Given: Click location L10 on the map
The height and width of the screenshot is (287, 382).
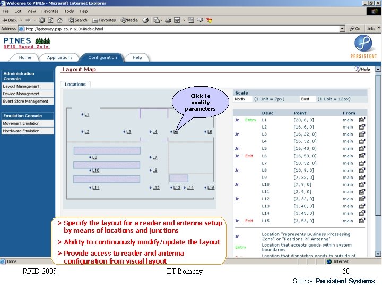Looking at the screenshot, I should [95, 171].
